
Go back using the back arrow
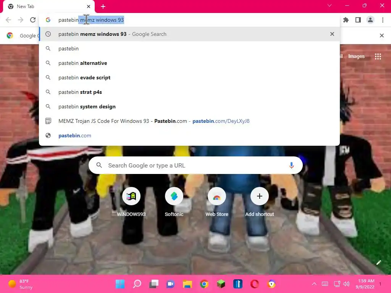pos(8,20)
